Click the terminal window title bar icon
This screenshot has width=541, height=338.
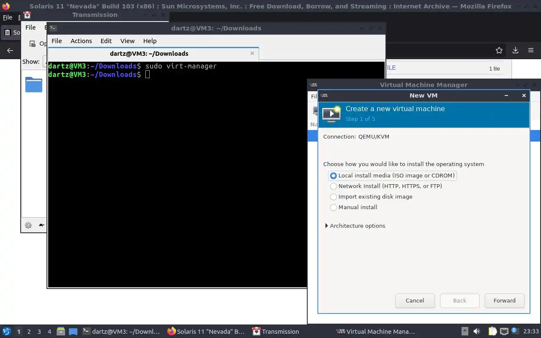click(x=53, y=28)
